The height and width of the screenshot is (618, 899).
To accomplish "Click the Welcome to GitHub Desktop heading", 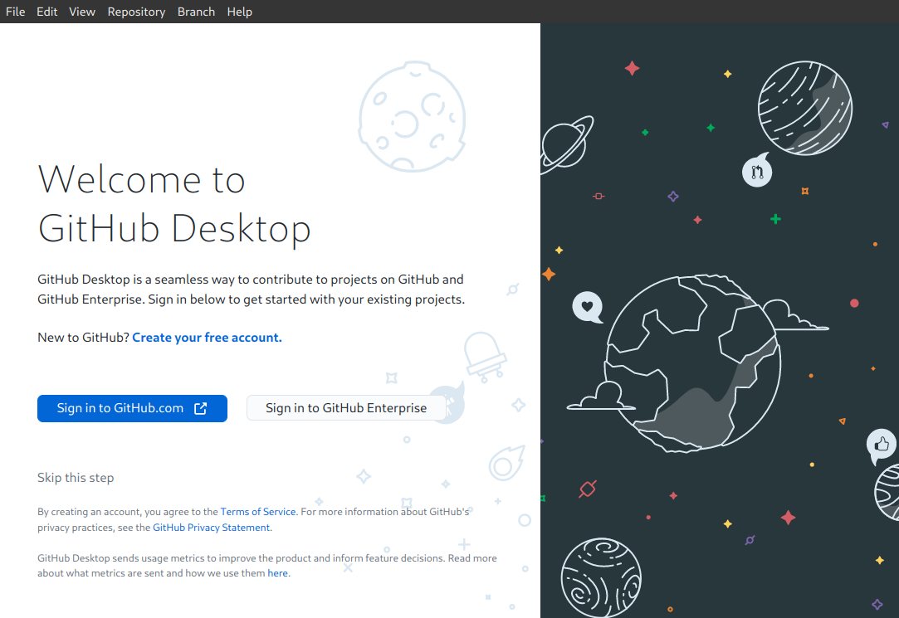I will click(x=174, y=204).
